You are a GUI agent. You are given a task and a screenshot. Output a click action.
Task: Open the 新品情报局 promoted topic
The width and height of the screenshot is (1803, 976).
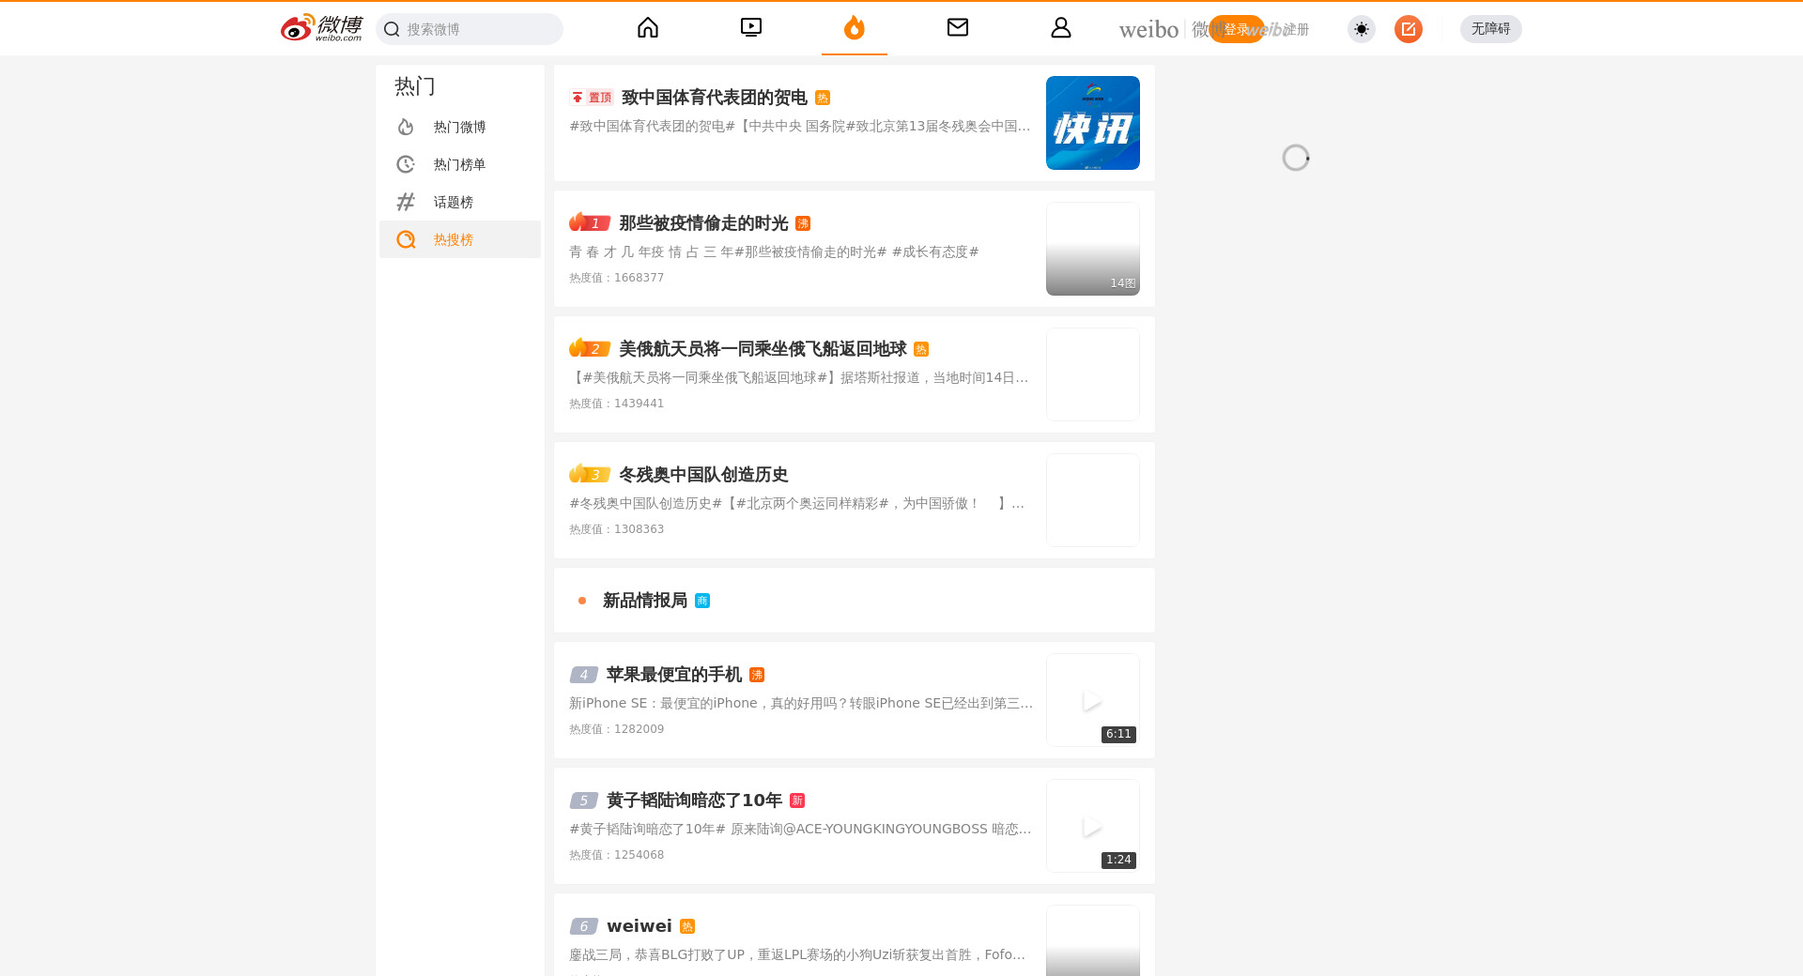point(645,601)
